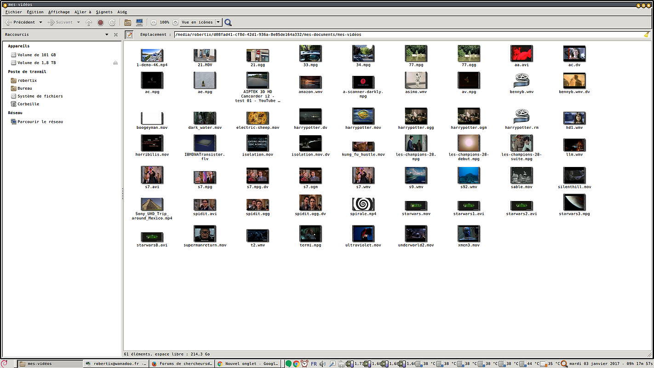The width and height of the screenshot is (654, 368).
Task: Click the FR keyboard layout indicator
Action: click(314, 364)
